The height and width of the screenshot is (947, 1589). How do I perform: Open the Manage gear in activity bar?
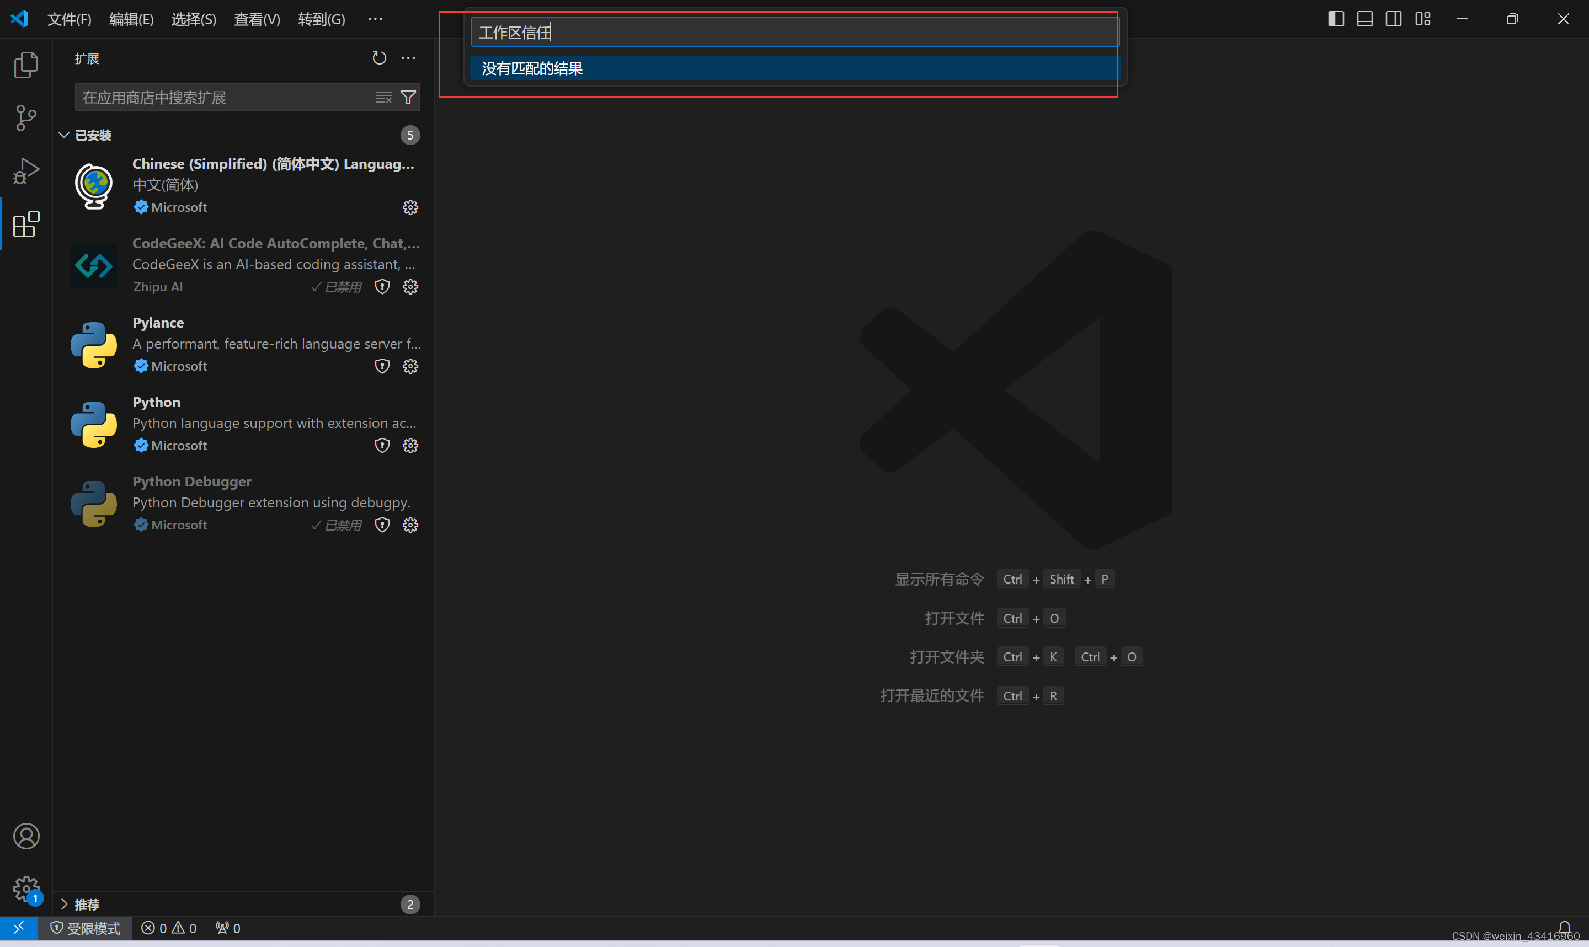[26, 889]
